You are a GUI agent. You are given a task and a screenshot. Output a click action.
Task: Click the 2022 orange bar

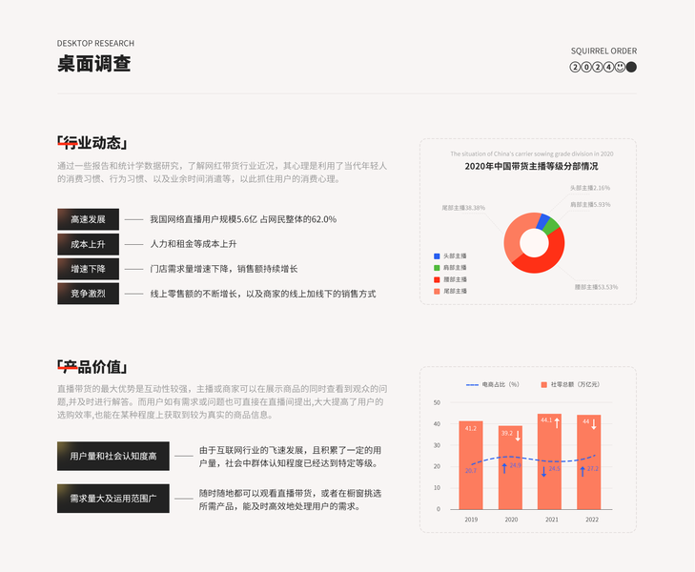(x=589, y=462)
